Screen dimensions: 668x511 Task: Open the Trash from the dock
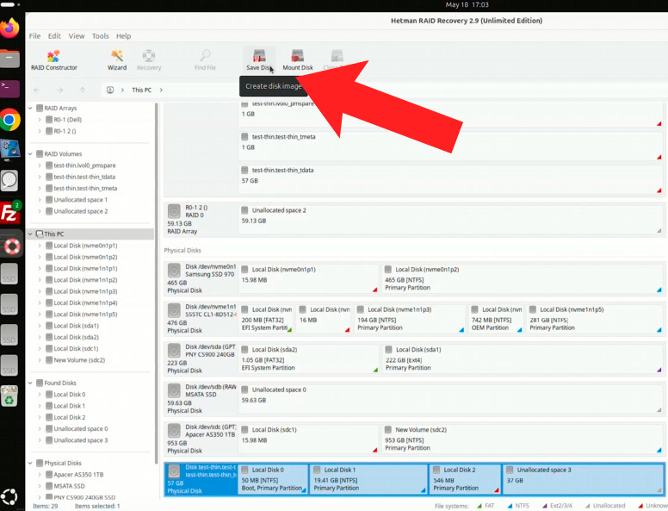9,396
